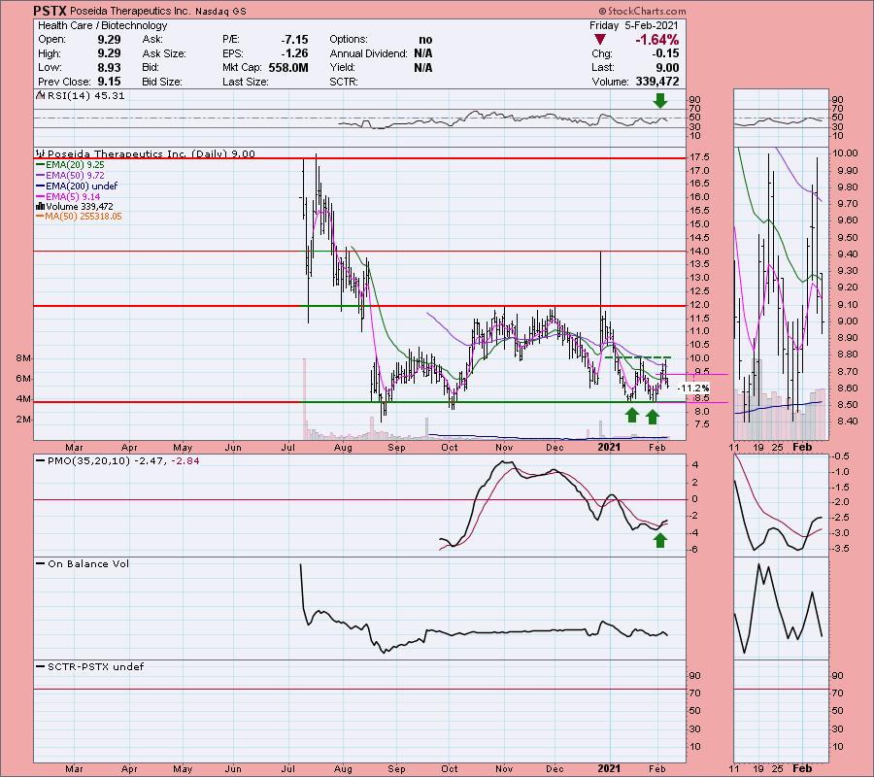Click the EPS value -1.26
The image size is (874, 777).
coord(295,53)
